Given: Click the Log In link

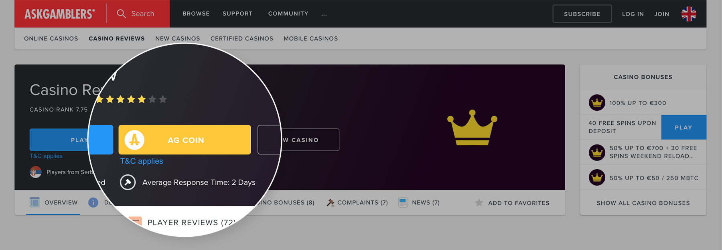Looking at the screenshot, I should pyautogui.click(x=633, y=14).
